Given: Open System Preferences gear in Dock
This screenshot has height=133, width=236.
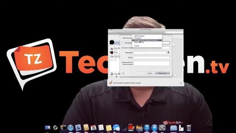Looking at the screenshot, I should (x=162, y=127).
